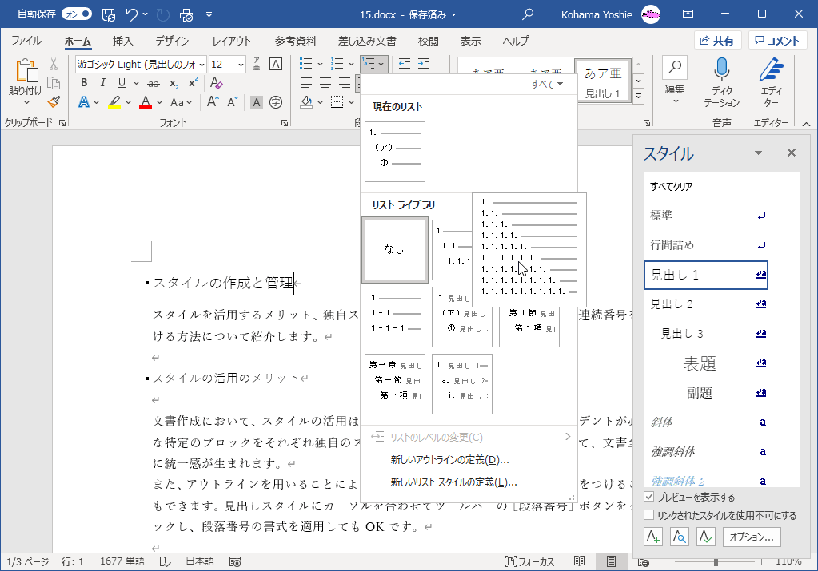818x571 pixels.
Task: Click the Manage Styles icon
Action: 705,537
